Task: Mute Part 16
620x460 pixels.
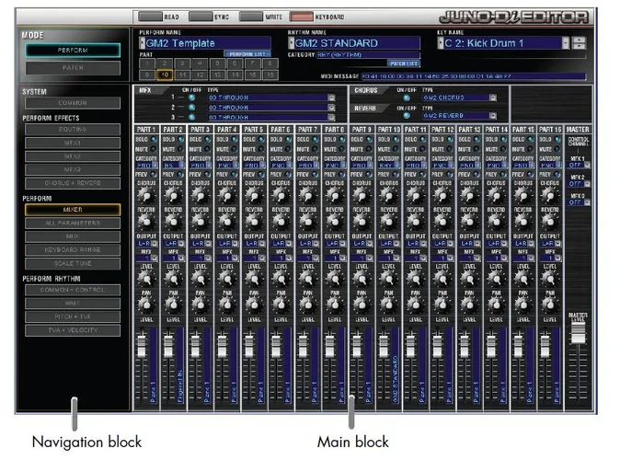Action: click(x=557, y=149)
